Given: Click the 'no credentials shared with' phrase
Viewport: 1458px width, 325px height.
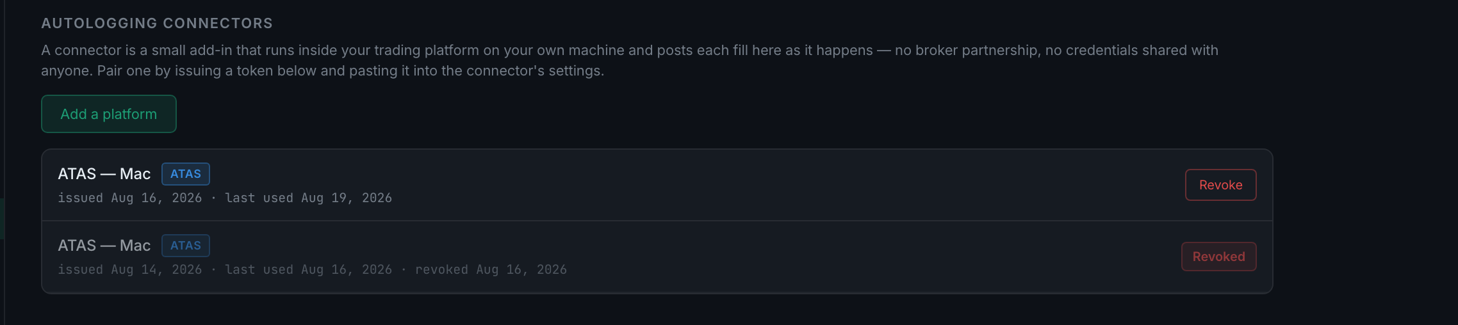Looking at the screenshot, I should tap(1132, 51).
